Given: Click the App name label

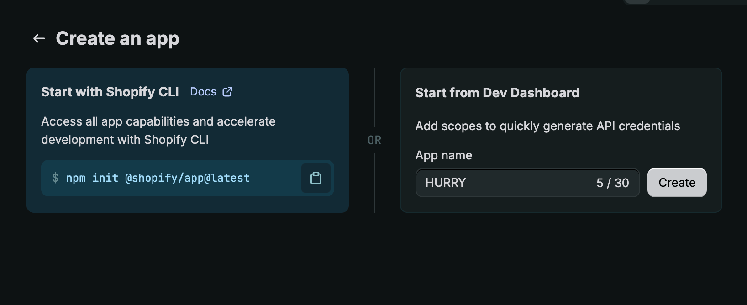Looking at the screenshot, I should [444, 155].
